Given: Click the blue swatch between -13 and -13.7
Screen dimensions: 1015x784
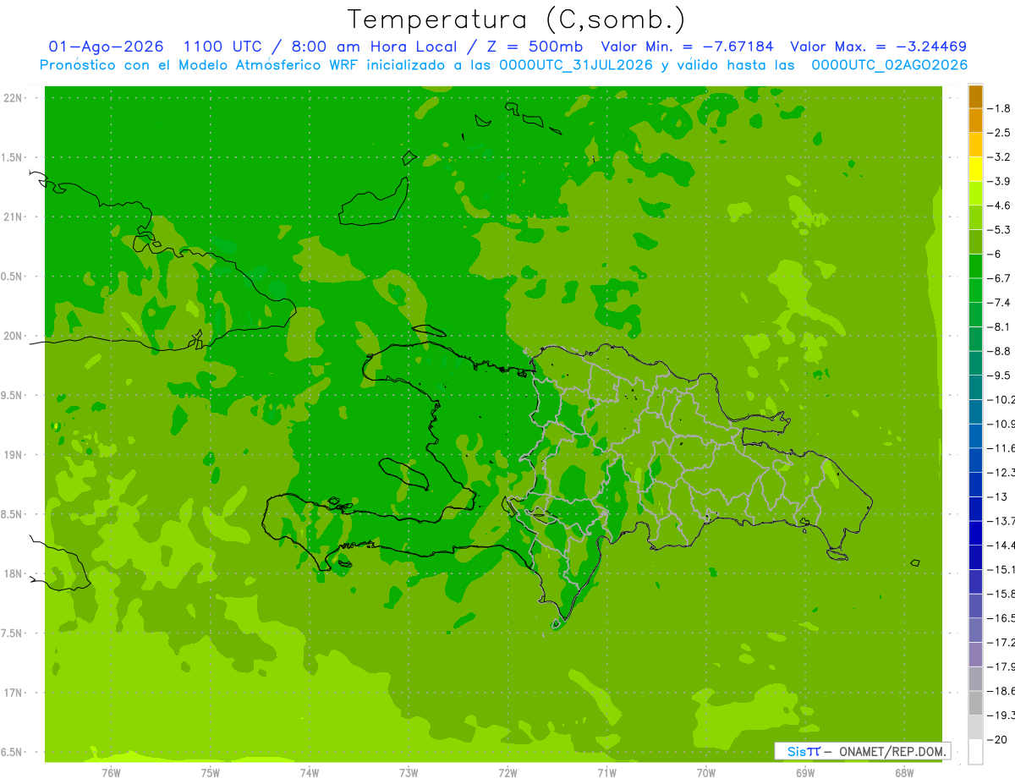Looking at the screenshot, I should click(x=975, y=509).
